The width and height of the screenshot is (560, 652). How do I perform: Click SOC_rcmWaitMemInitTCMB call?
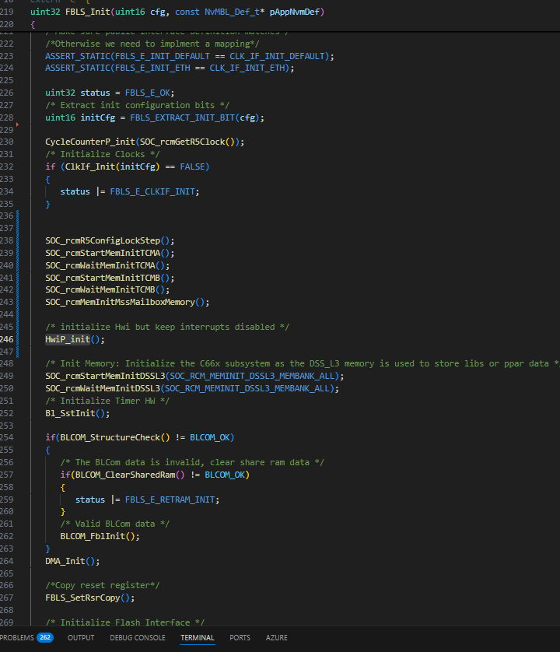pyautogui.click(x=100, y=289)
